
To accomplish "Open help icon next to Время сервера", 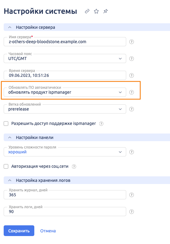I will 131,76.
